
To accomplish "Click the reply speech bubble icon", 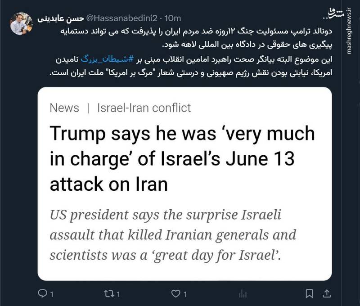I will [41, 294].
